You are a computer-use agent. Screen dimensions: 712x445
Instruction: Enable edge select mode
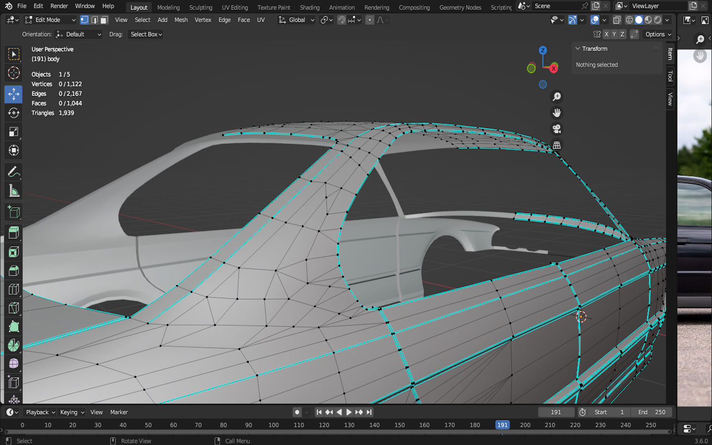(x=94, y=20)
